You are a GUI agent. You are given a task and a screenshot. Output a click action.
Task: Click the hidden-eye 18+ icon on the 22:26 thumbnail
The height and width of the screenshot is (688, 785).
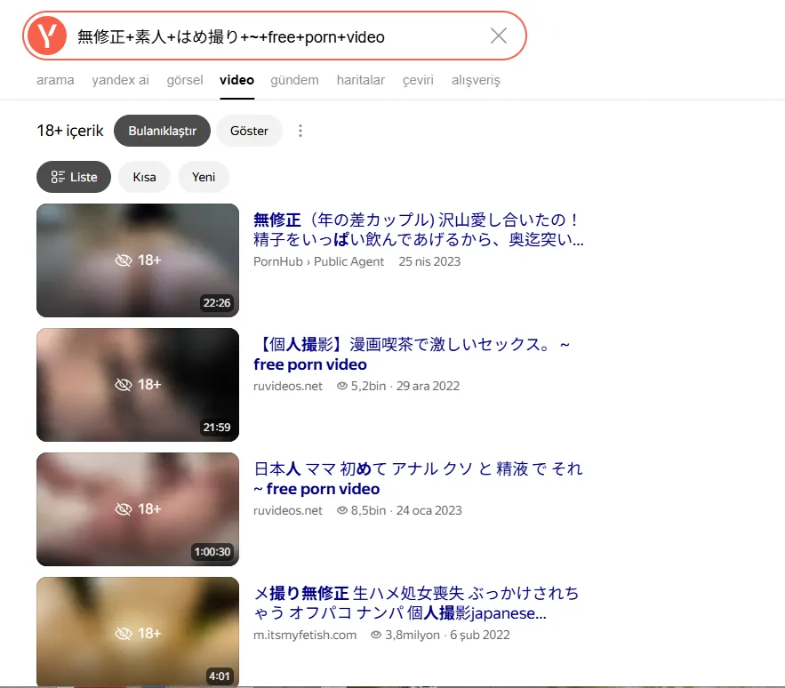pos(138,260)
